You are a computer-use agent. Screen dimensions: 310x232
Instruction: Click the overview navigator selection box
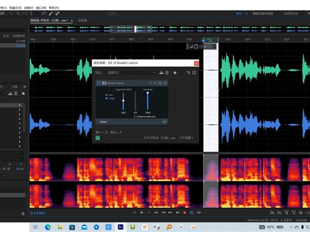[131, 29]
